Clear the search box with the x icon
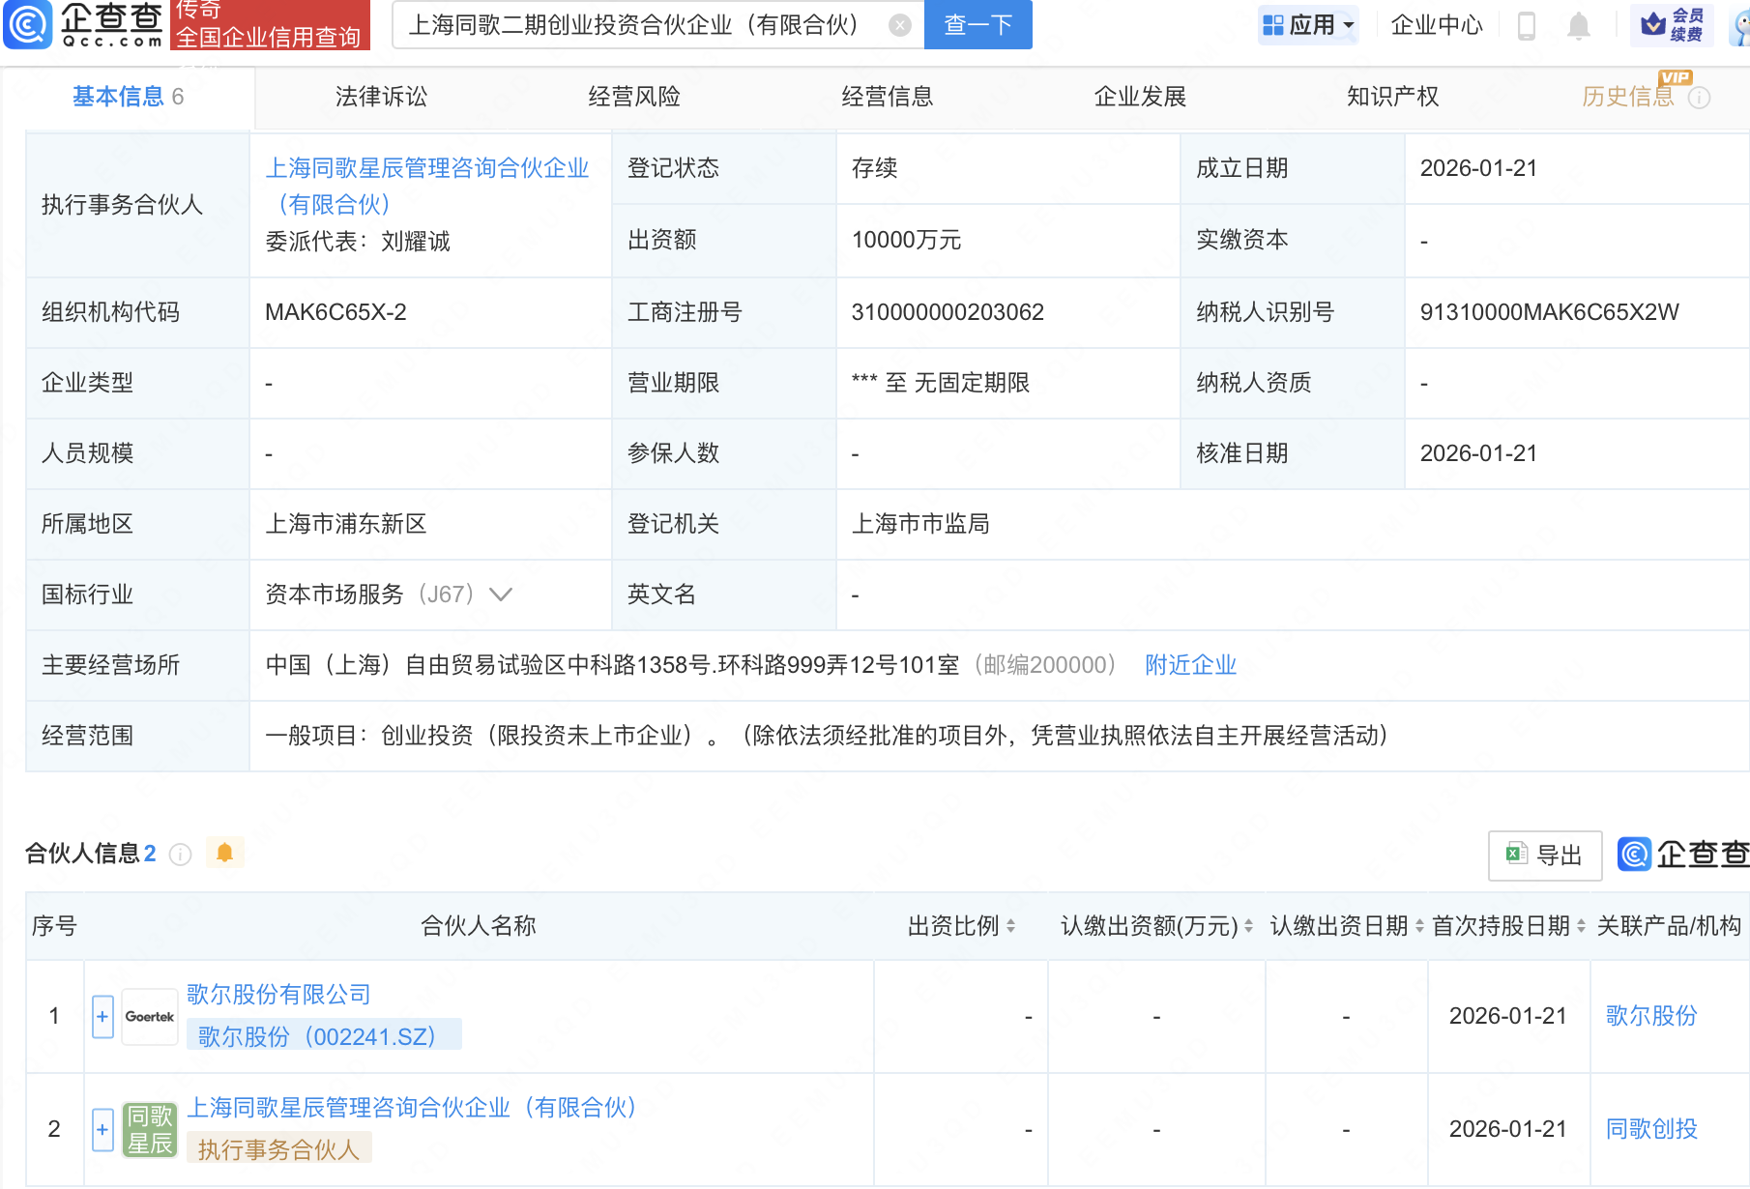The height and width of the screenshot is (1189, 1750). pos(899,25)
